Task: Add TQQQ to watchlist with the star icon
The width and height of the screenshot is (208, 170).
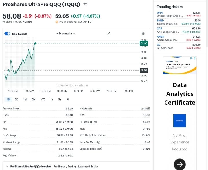Action: (x=85, y=4)
